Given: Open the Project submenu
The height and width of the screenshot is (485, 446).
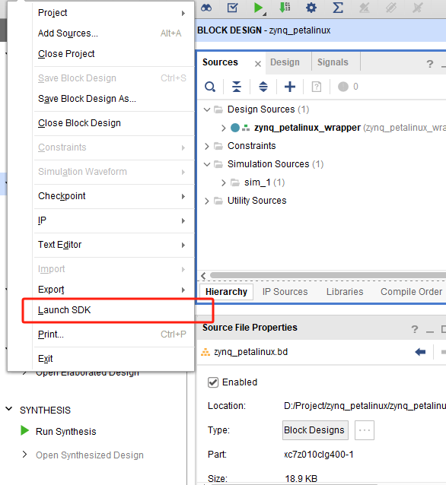Looking at the screenshot, I should 113,13.
